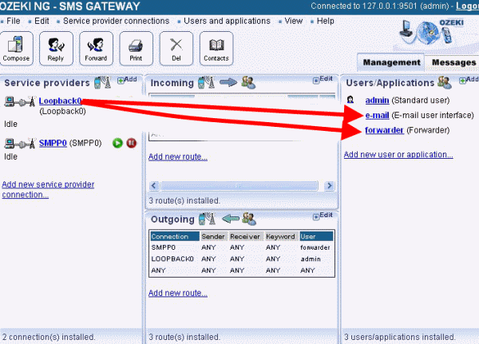Screen dimensions: 479x344
Task: Open the Help menu
Action: pos(326,21)
